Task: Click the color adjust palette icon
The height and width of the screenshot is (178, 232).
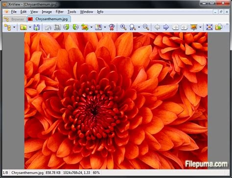Action: pos(98,27)
